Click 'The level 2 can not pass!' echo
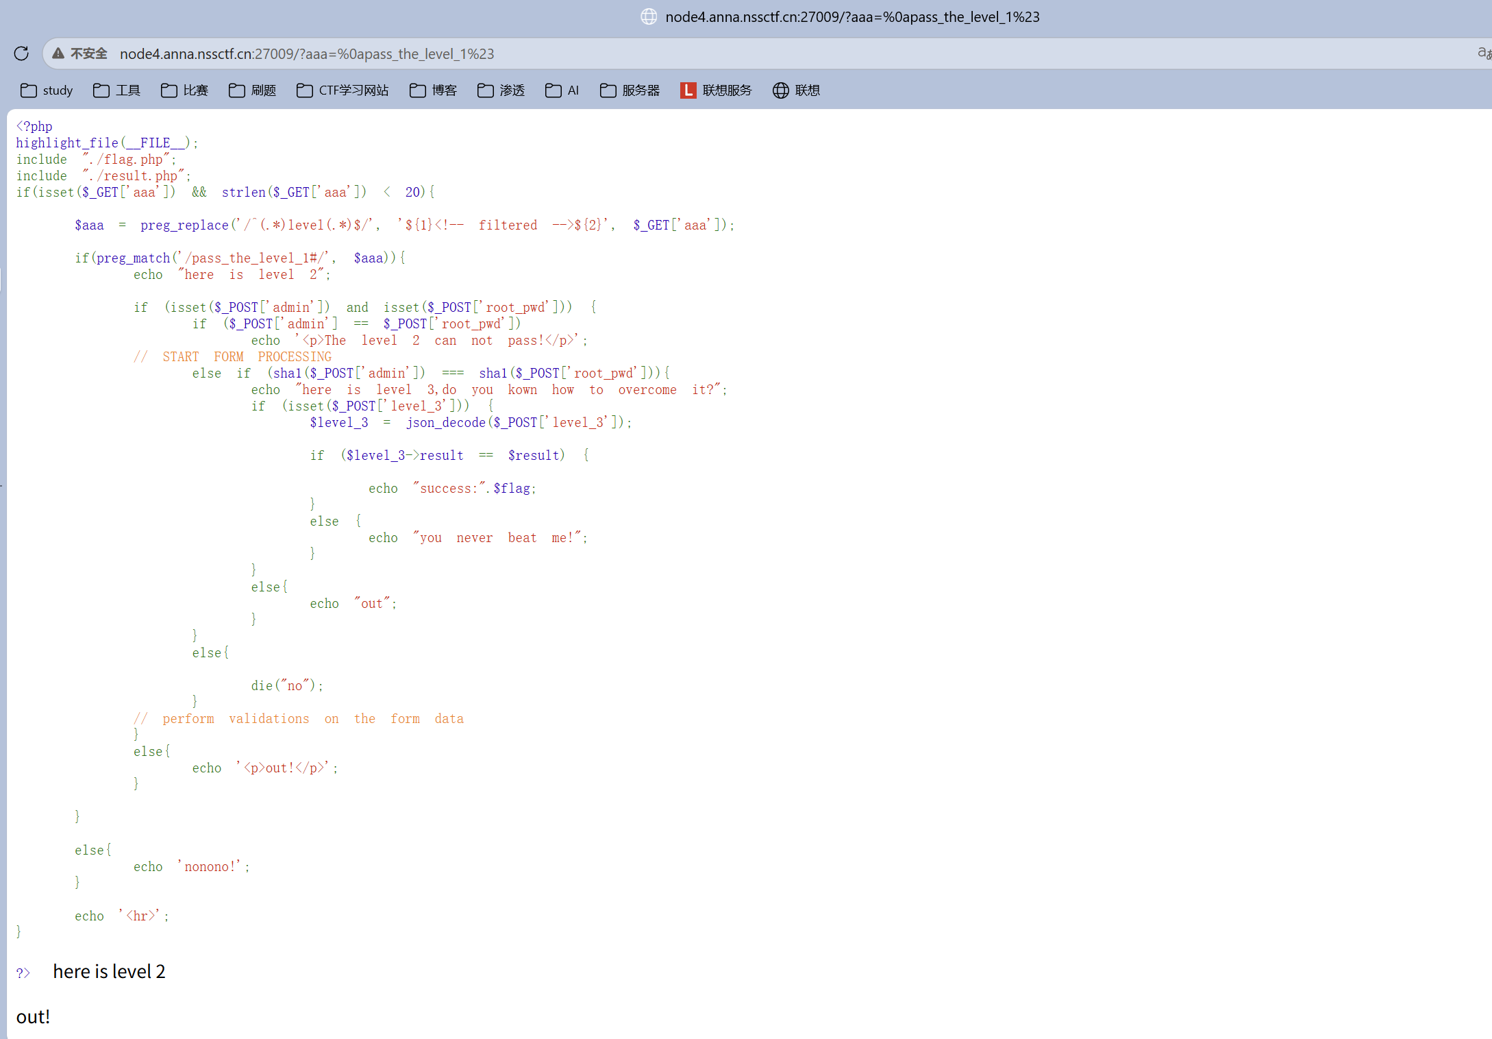Screen dimensions: 1492x1039 pos(419,340)
